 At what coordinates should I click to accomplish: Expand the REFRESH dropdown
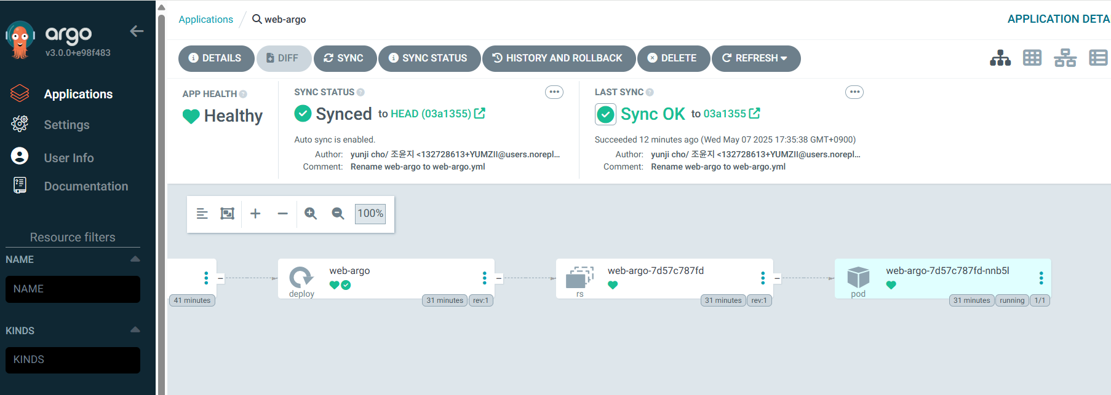[x=756, y=58]
